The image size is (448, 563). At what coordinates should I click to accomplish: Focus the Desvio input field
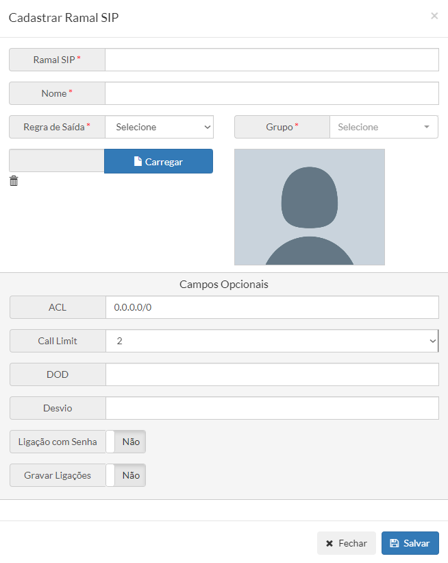click(x=272, y=408)
